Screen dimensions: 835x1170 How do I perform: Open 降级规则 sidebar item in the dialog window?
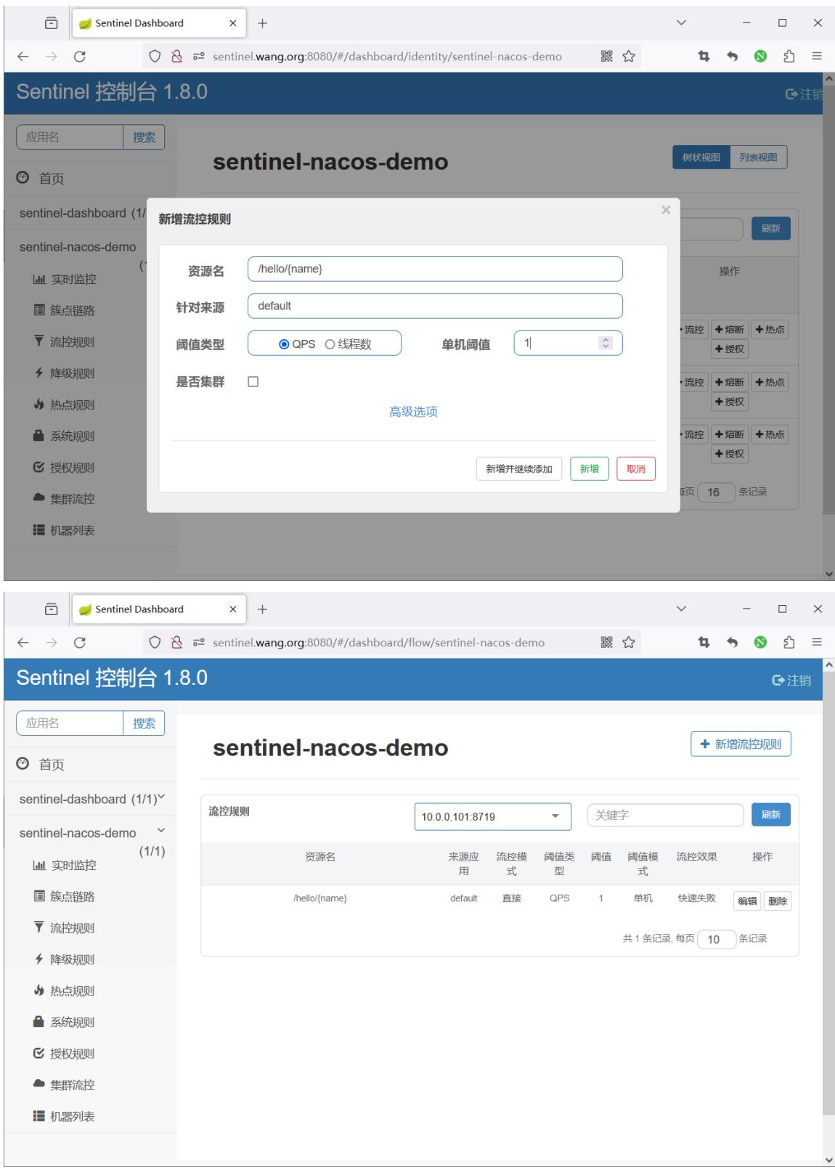pos(64,373)
